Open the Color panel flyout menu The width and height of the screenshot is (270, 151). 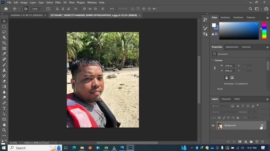pyautogui.click(x=267, y=18)
